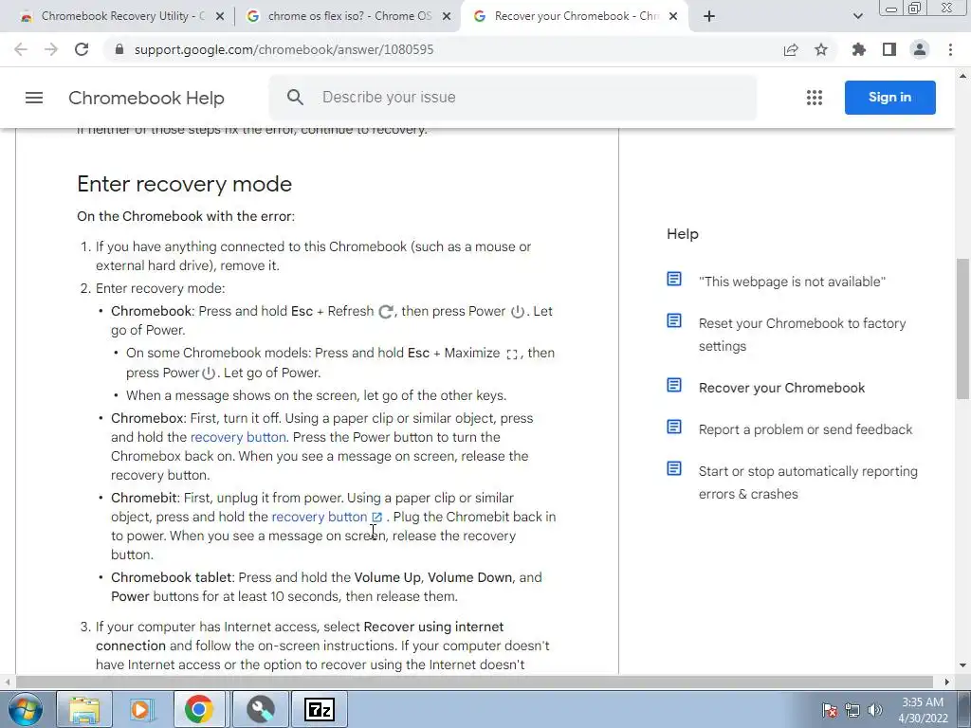
Task: Click the Chrome taskbar icon
Action: tap(198, 709)
